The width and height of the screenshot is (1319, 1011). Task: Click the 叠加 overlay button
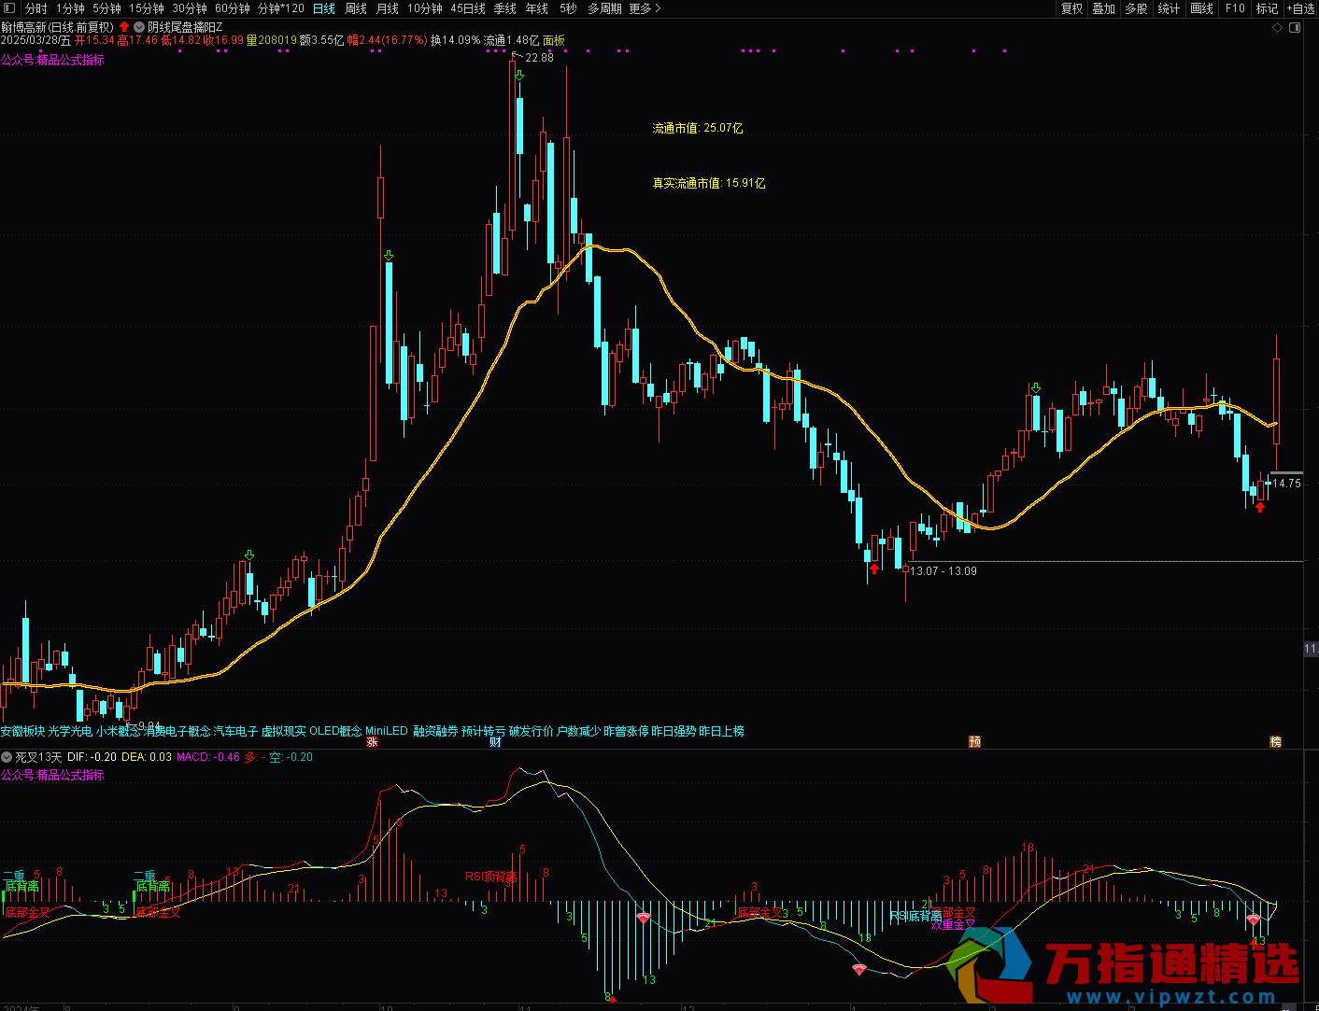point(1104,8)
